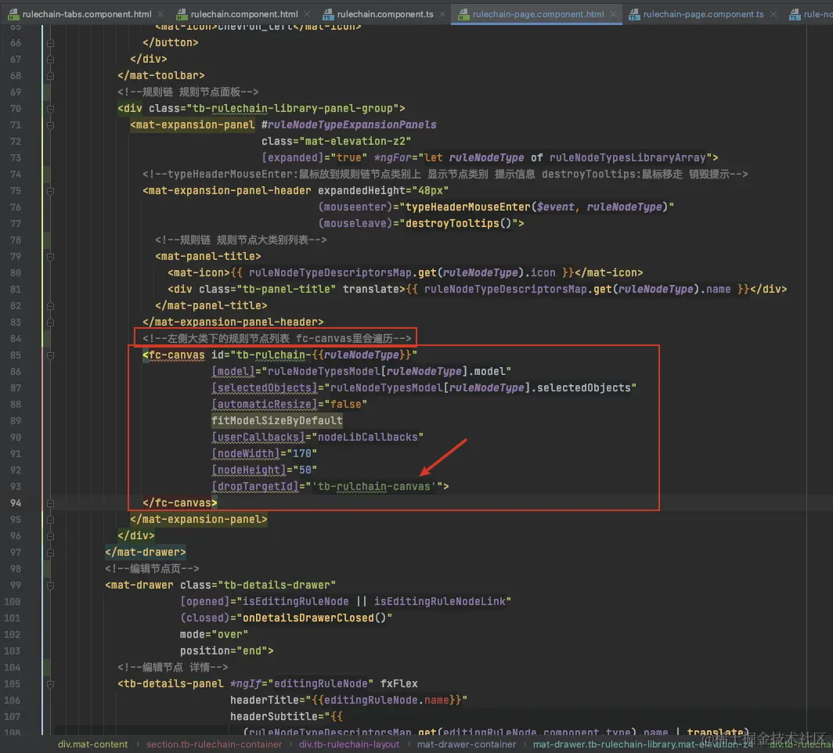
Task: Switch to rulechain-tabs.component.html tab
Action: click(87, 14)
